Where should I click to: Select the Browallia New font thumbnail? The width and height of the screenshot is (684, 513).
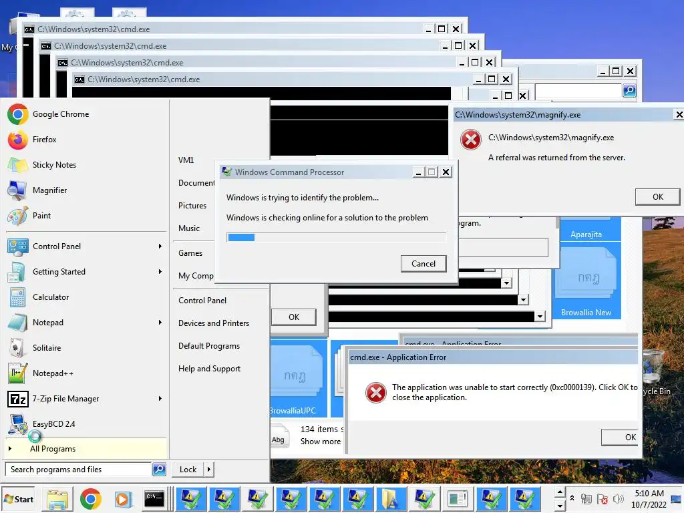[x=586, y=281]
